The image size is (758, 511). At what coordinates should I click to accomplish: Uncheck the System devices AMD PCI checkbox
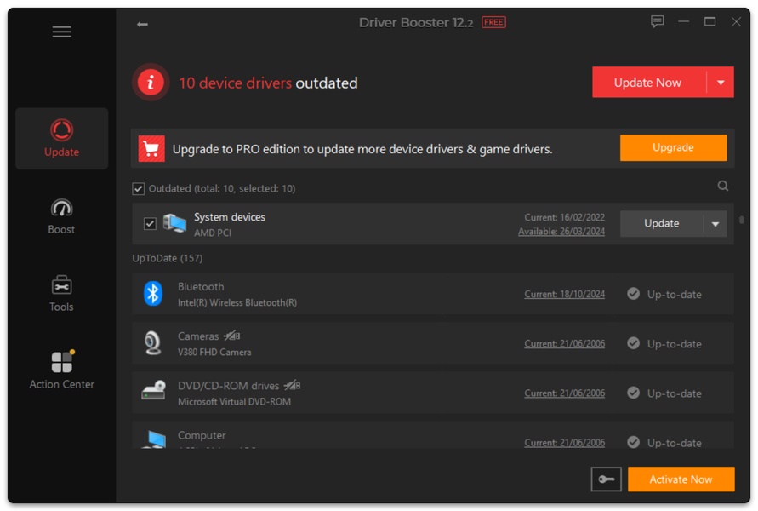(x=150, y=224)
